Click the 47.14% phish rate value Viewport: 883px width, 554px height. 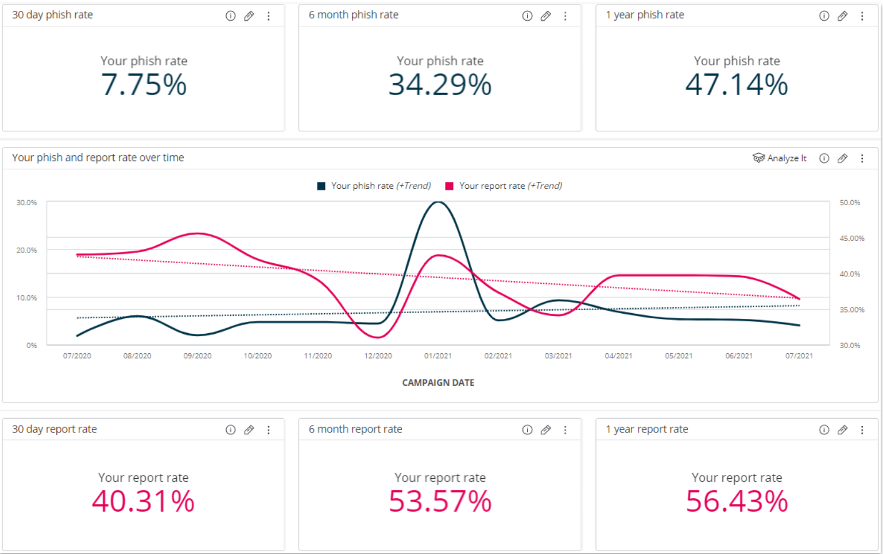(737, 85)
